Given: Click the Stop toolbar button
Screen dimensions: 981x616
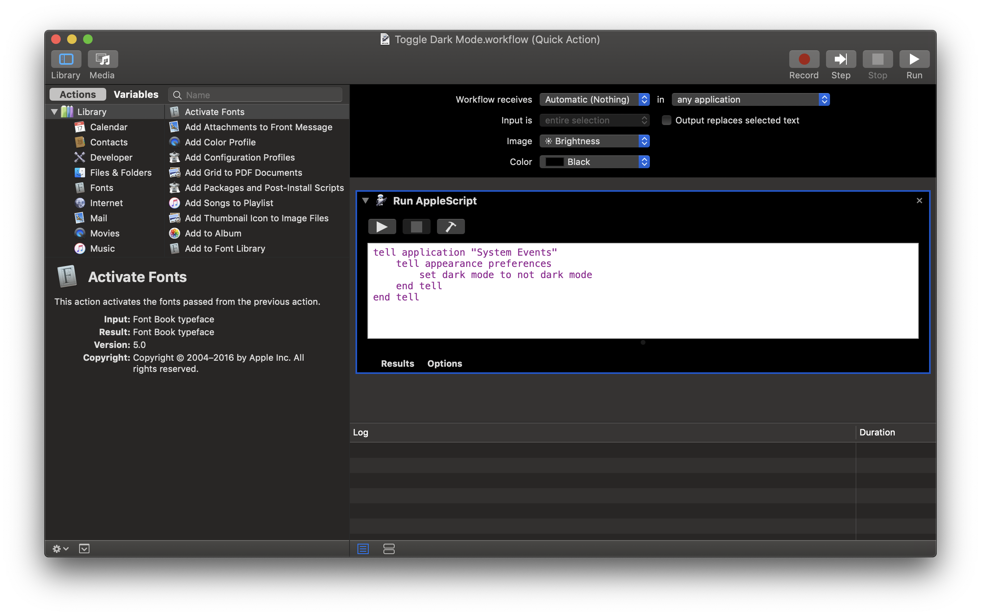Looking at the screenshot, I should (877, 59).
